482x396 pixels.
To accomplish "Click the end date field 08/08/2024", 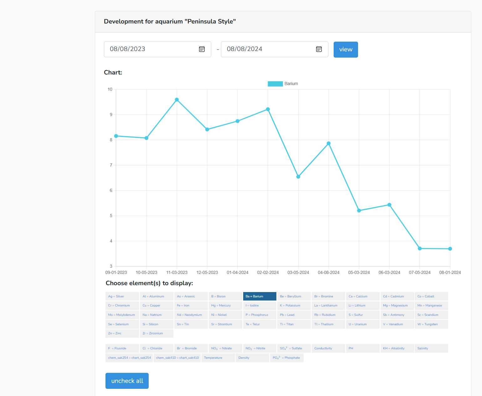I will [x=267, y=49].
